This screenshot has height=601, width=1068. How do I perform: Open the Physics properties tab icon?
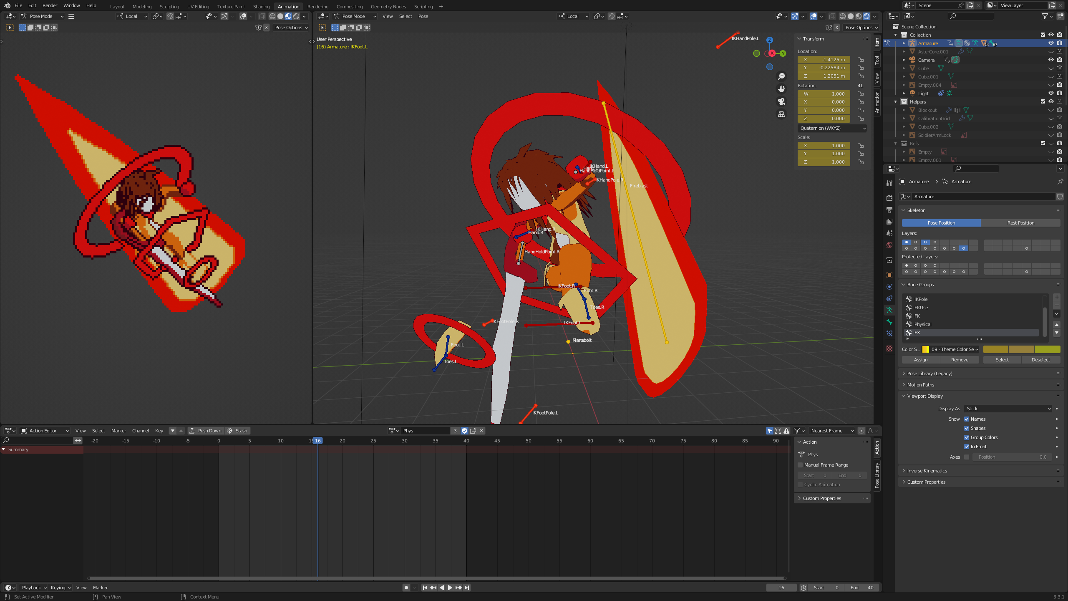tap(889, 287)
